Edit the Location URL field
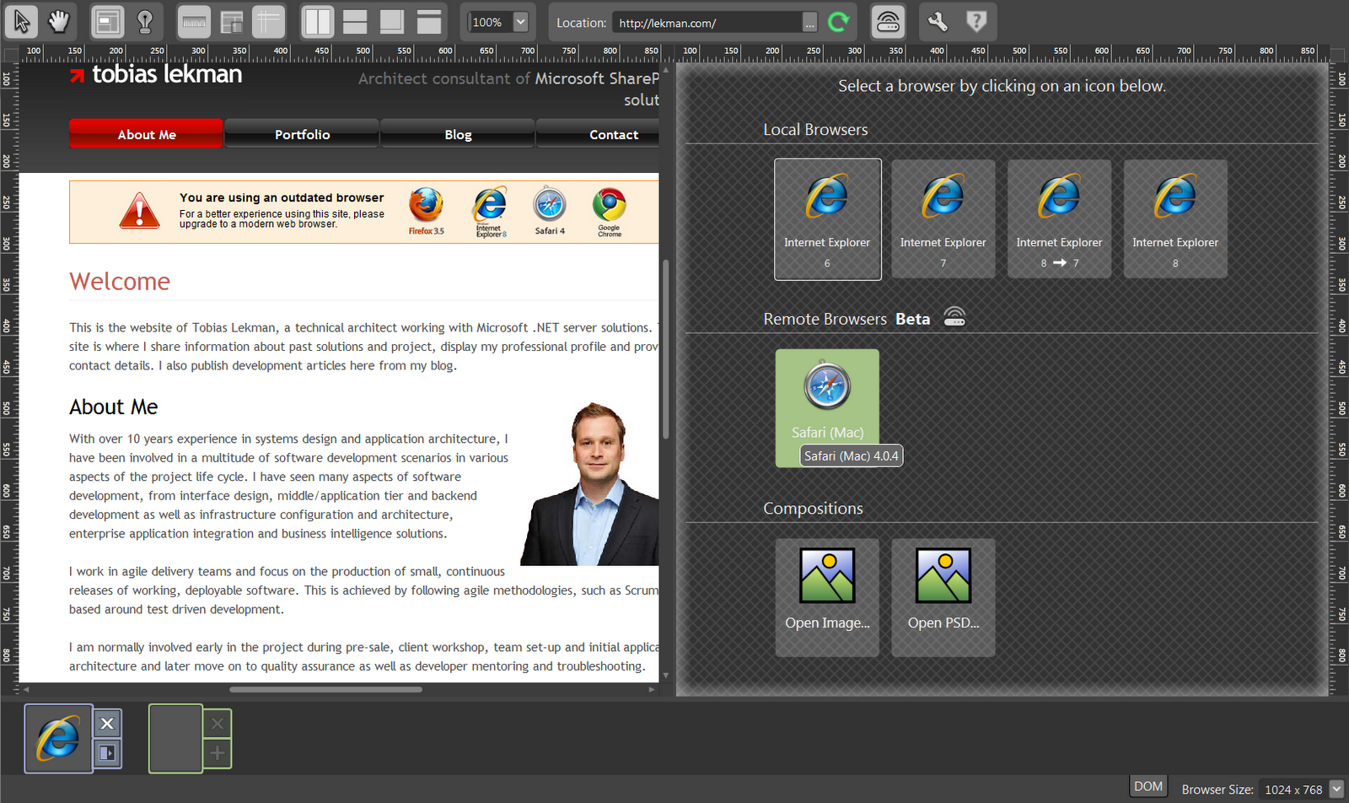Image resolution: width=1349 pixels, height=803 pixels. 707,23
